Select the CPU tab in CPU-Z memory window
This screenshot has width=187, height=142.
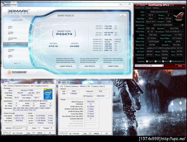[x=62, y=86]
